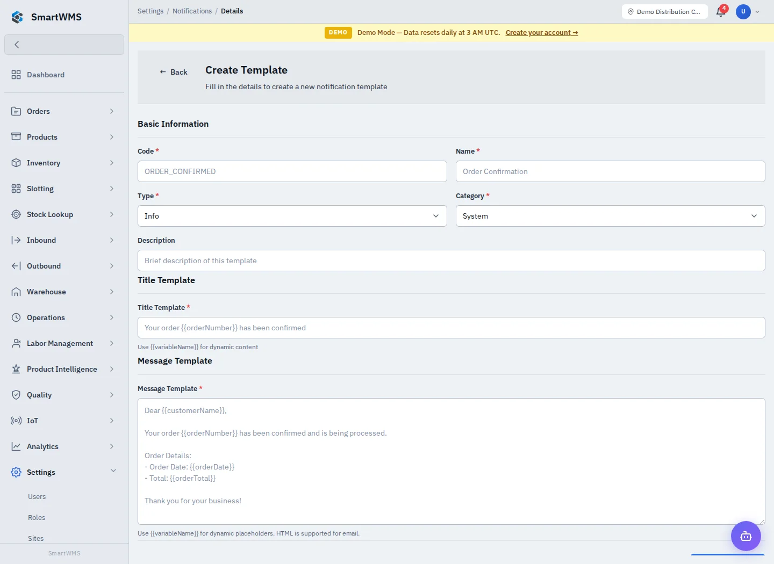Open Roles under Settings
Image resolution: width=774 pixels, height=564 pixels.
pos(37,518)
